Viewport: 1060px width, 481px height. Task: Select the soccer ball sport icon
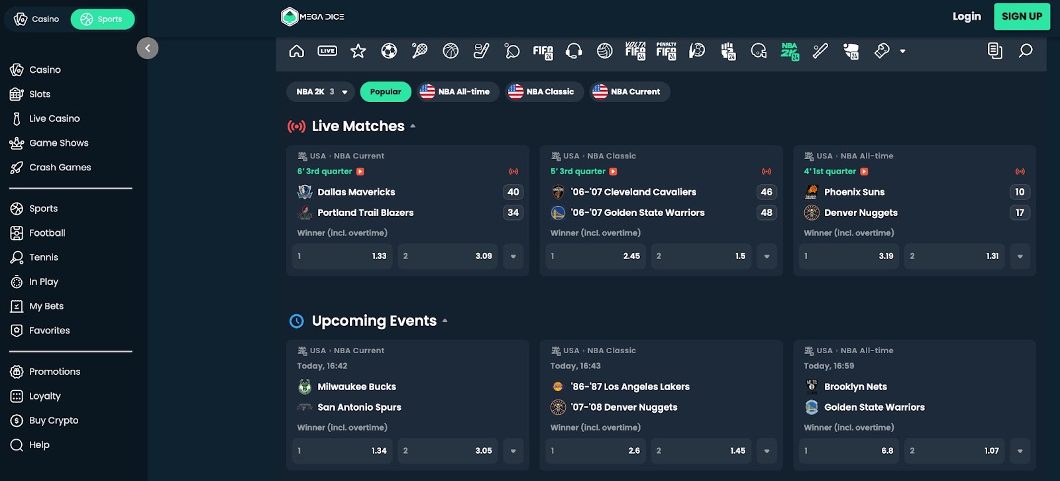389,51
